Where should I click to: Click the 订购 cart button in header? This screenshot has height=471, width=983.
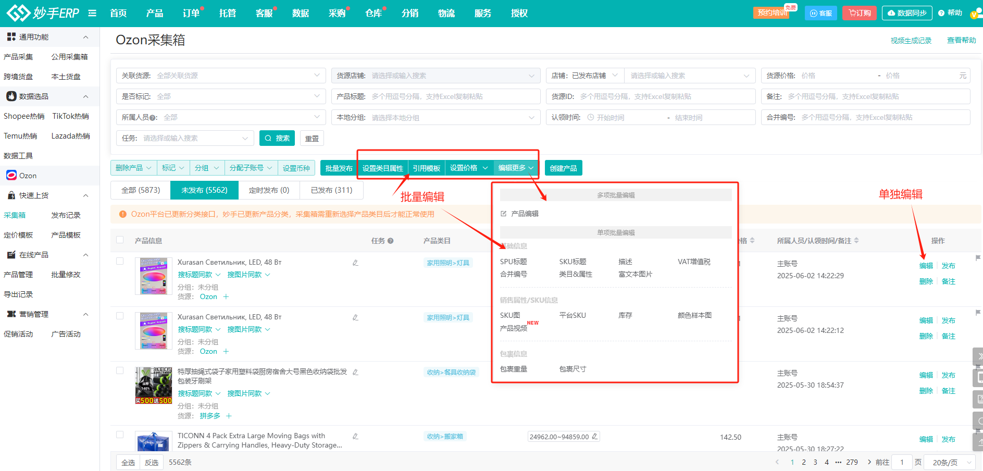click(x=860, y=13)
